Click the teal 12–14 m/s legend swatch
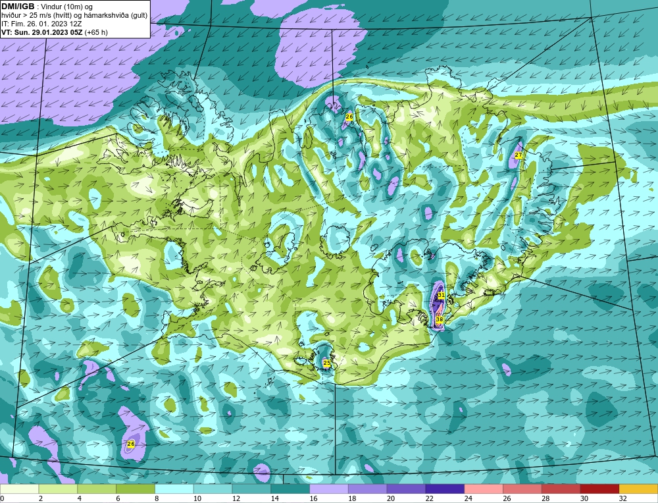Image resolution: width=658 pixels, height=503 pixels. pos(251,489)
